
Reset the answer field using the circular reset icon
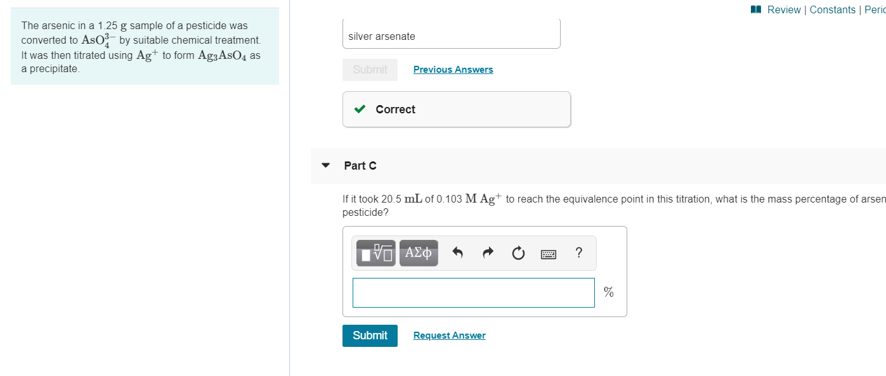[518, 253]
